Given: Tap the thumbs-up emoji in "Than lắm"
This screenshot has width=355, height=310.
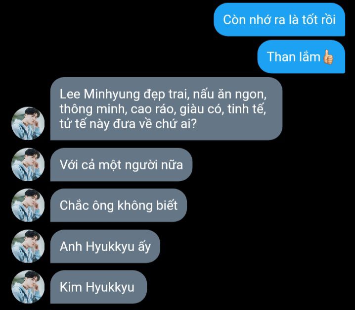Looking at the screenshot, I should [328, 57].
